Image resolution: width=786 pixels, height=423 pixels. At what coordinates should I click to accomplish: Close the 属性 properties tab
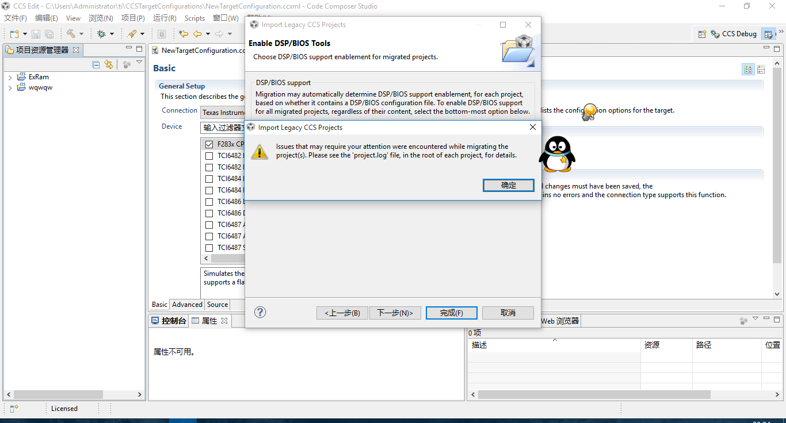point(224,321)
